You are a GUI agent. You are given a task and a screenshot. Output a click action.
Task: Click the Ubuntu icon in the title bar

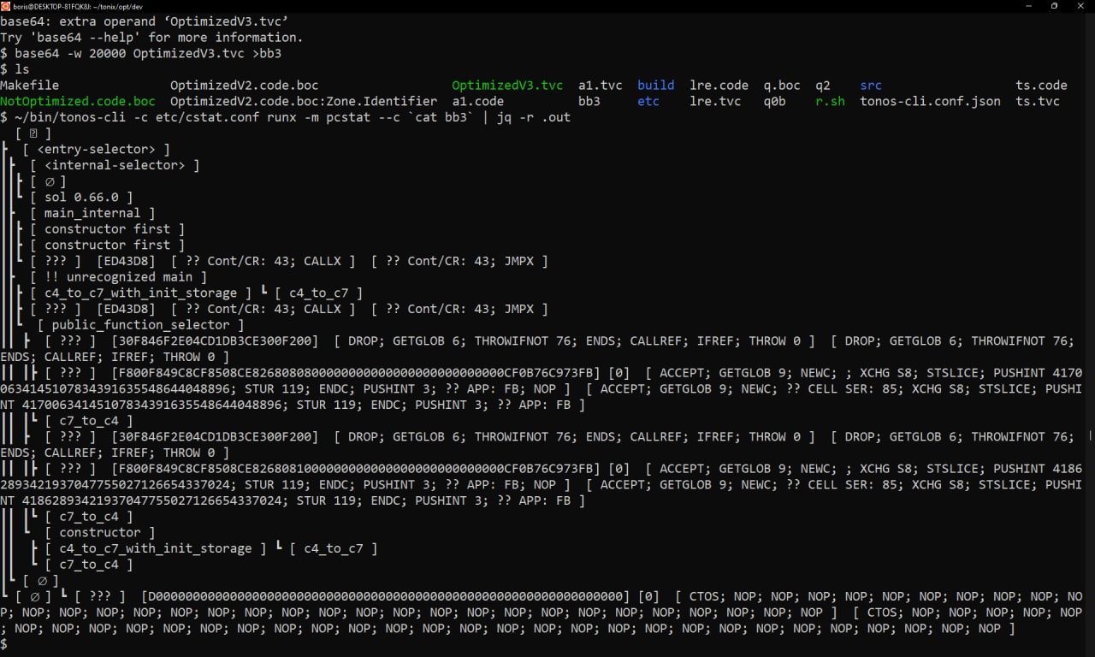click(x=5, y=6)
